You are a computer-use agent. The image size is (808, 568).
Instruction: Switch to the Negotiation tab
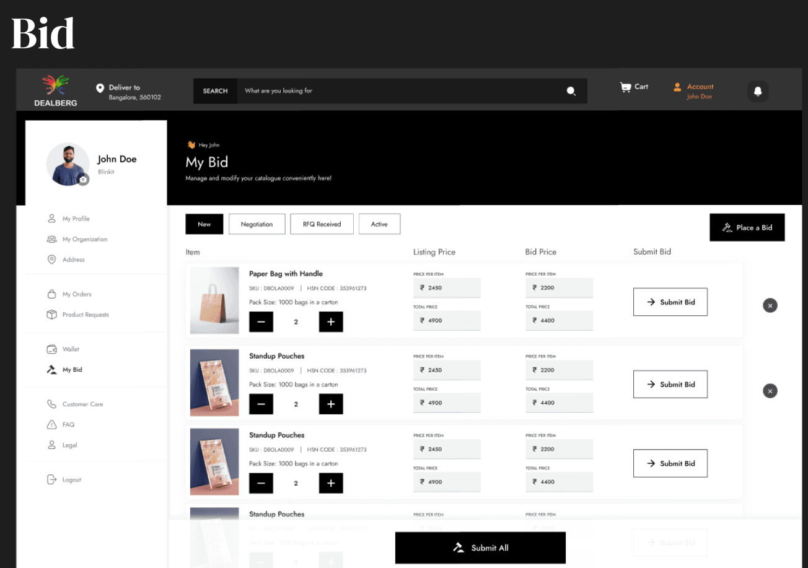[257, 224]
